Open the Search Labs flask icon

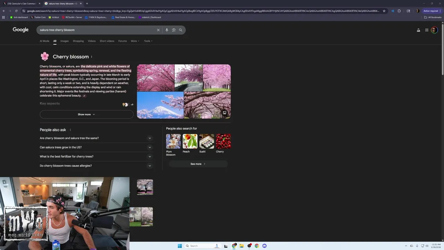(418, 30)
